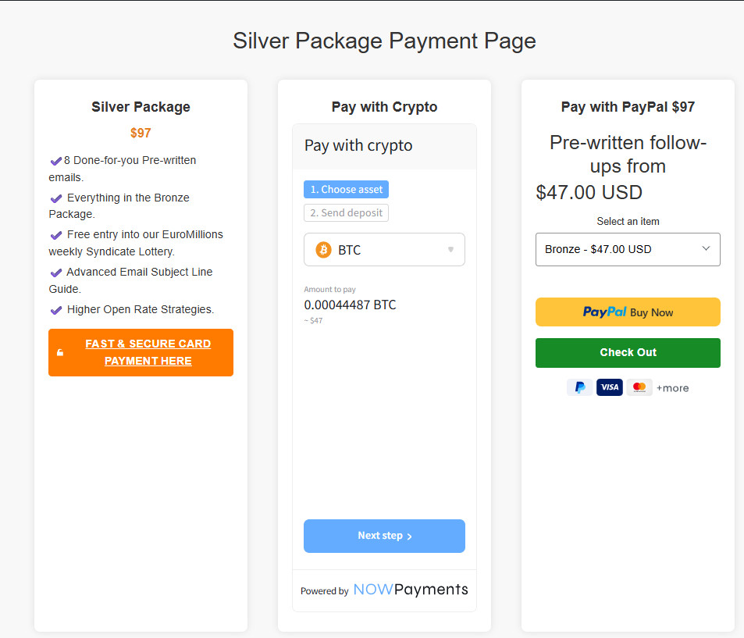Image resolution: width=744 pixels, height=638 pixels.
Task: Click the '+more' payment options text
Action: pos(672,388)
